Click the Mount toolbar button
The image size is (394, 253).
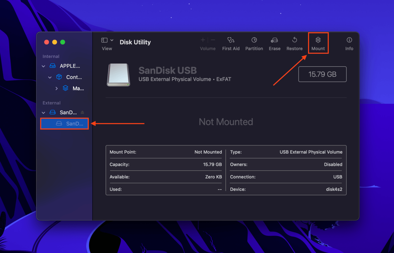coord(318,44)
